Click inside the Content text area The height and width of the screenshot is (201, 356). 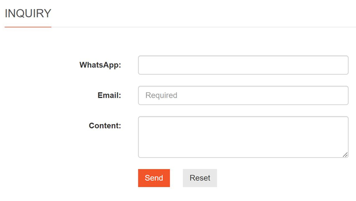click(243, 137)
